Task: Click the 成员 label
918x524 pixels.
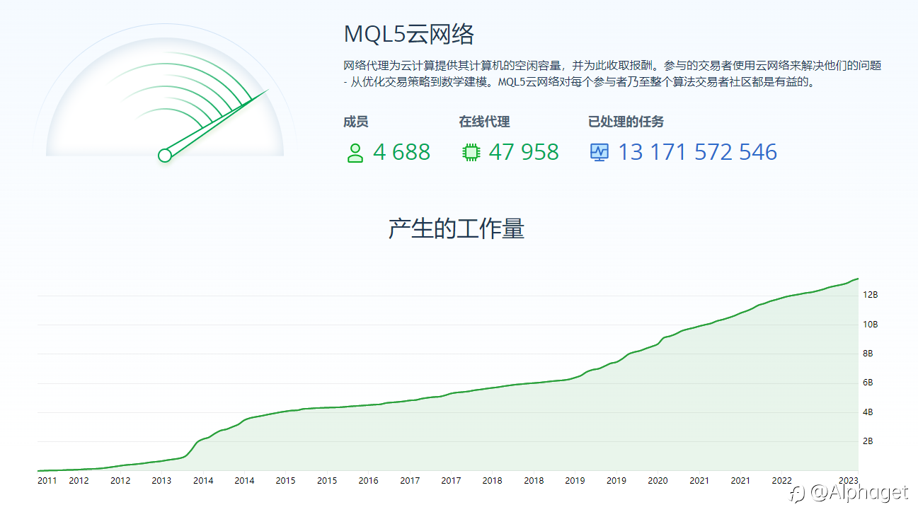Action: (356, 122)
